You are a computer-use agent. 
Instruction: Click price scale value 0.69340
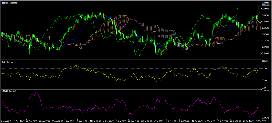tap(266, 2)
